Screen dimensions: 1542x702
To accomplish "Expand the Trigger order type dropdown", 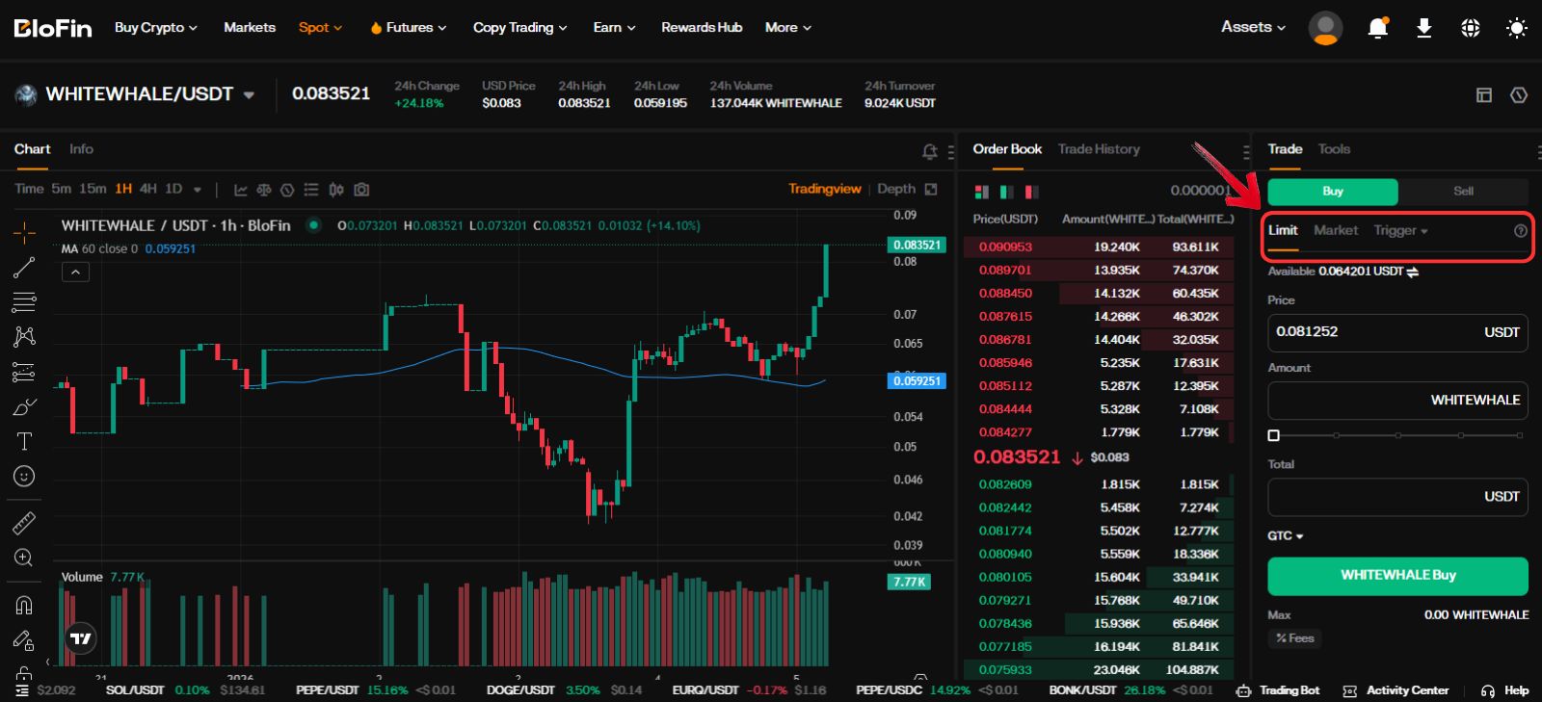I will point(1400,230).
